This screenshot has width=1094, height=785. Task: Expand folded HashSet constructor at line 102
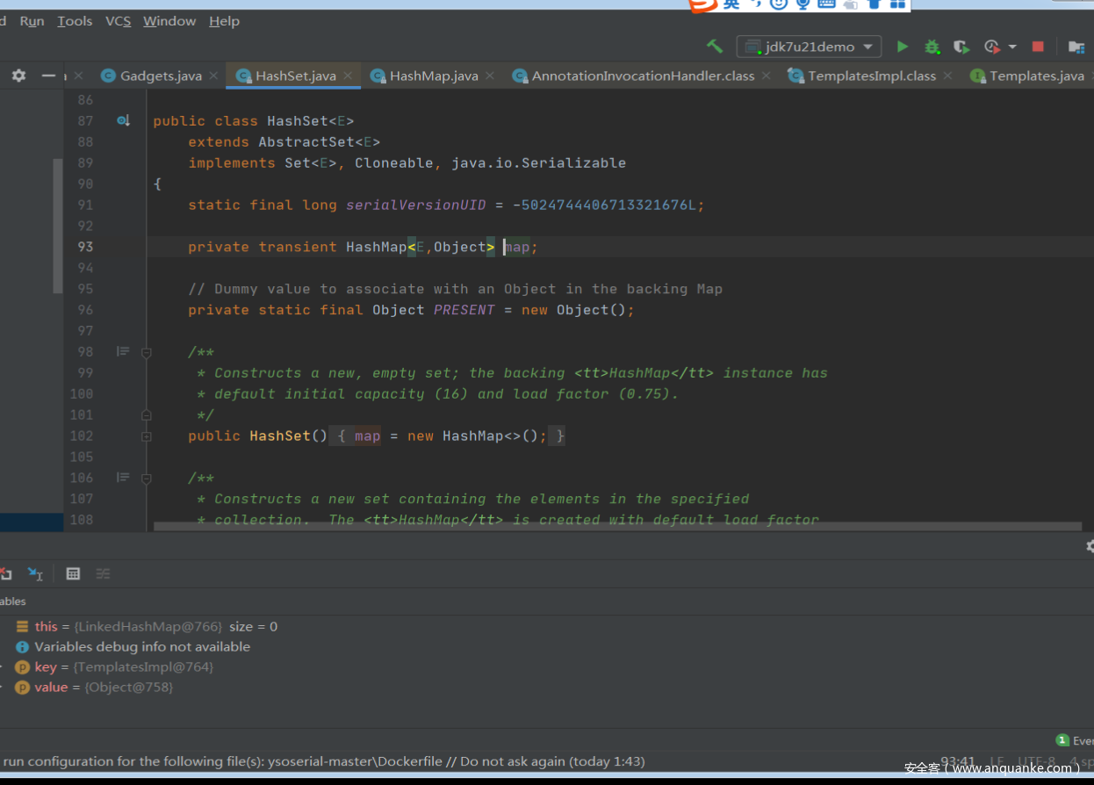coord(147,436)
